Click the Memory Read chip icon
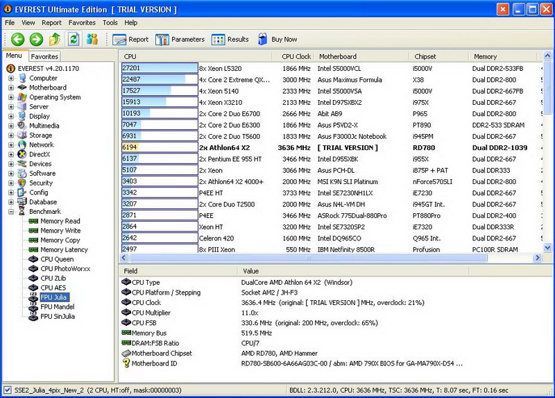 coord(33,221)
